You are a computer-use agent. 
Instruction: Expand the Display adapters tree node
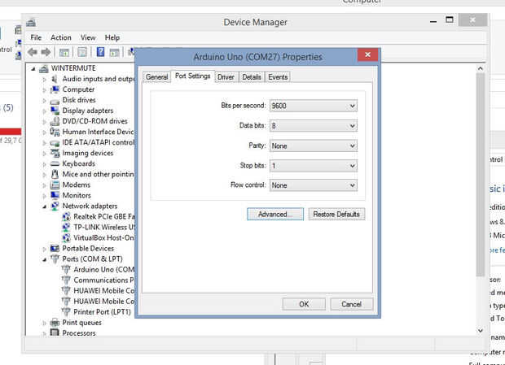pos(45,111)
